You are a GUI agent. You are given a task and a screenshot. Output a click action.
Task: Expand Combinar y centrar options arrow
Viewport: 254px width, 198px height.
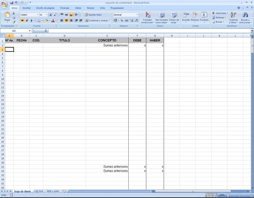pyautogui.click(x=109, y=20)
